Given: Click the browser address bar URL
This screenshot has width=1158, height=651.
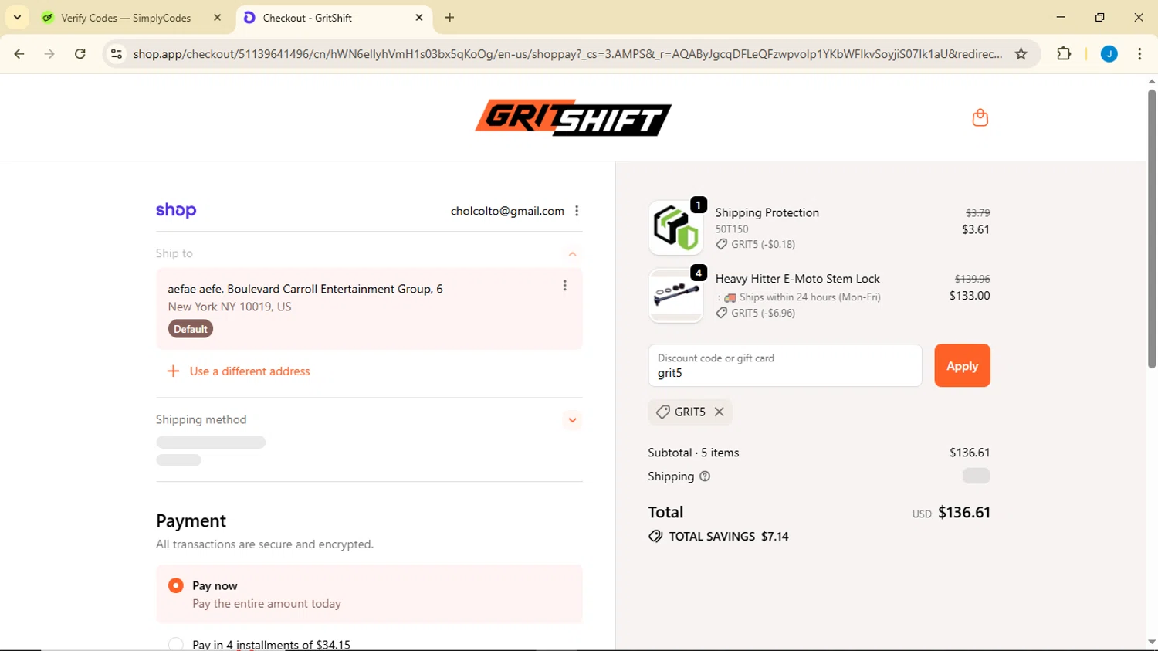Looking at the screenshot, I should [x=567, y=54].
